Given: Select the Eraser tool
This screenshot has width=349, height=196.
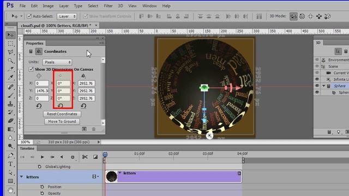Looking at the screenshot, I should (x=10, y=121).
